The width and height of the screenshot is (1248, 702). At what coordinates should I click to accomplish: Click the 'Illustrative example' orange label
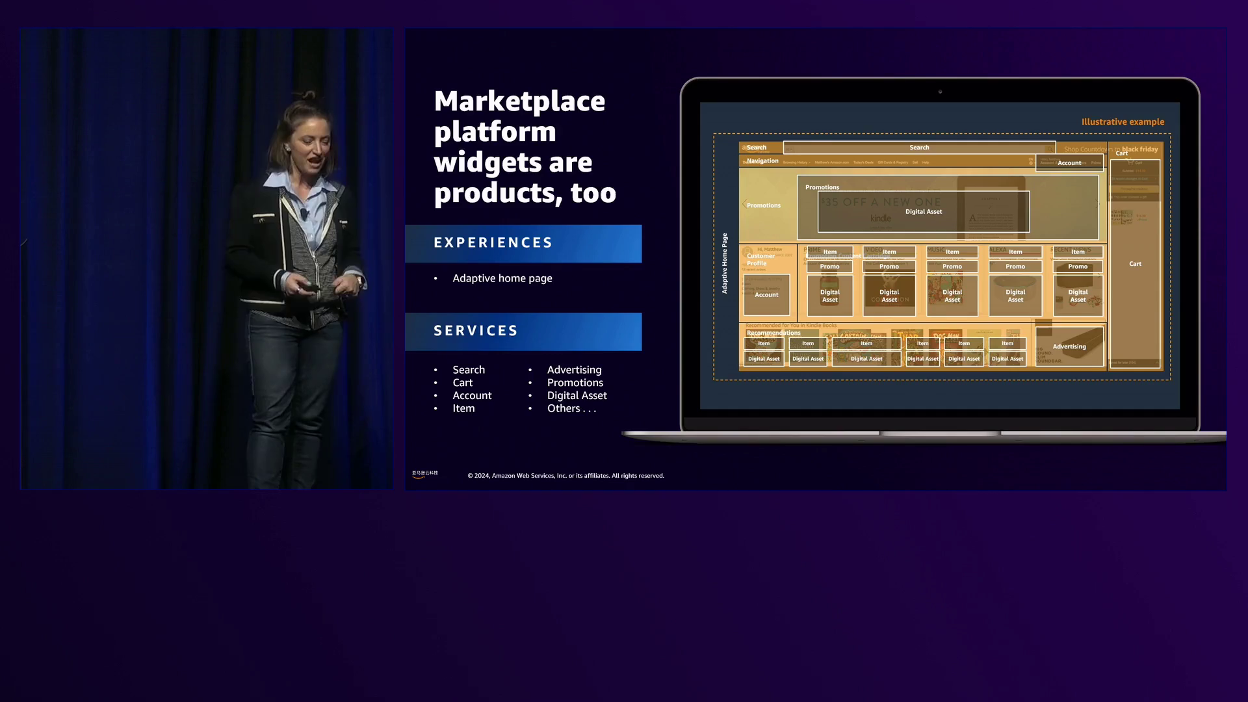pyautogui.click(x=1122, y=122)
